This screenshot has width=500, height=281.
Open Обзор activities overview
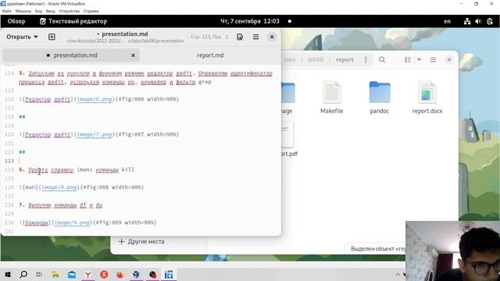16,21
